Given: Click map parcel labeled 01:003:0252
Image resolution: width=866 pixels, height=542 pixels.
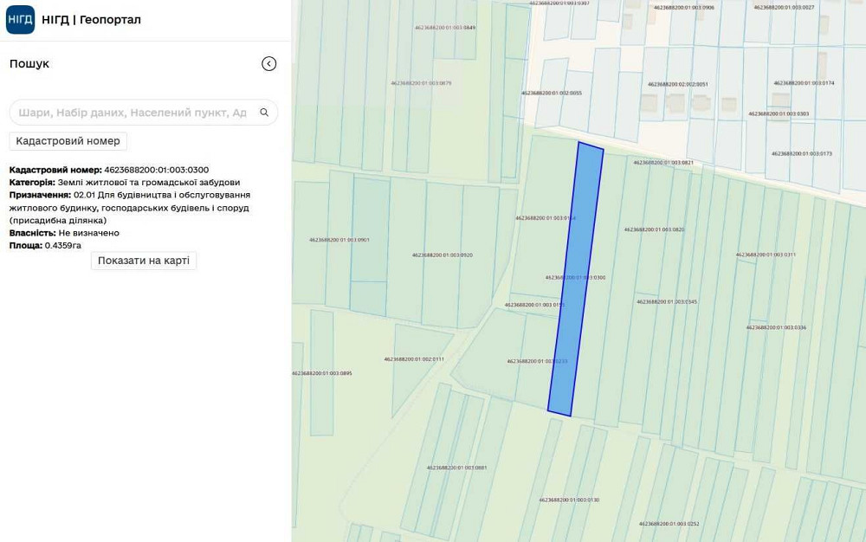Looking at the screenshot, I should point(669,524).
